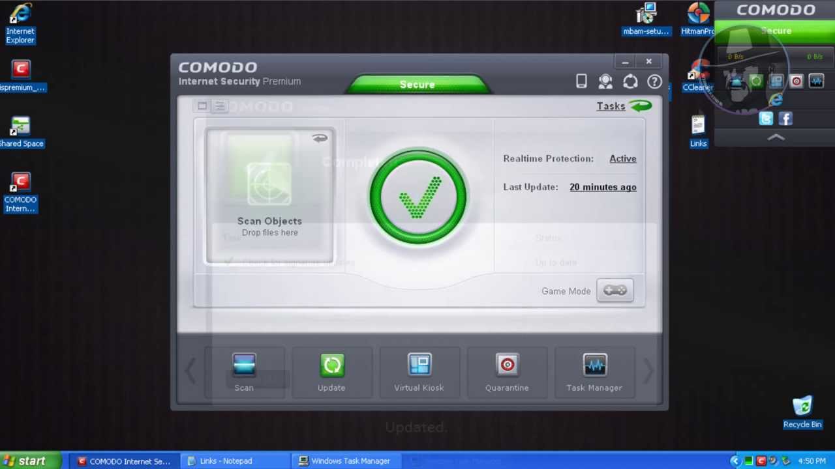
Task: Click the scan icon in the COMODO widget
Action: [736, 81]
